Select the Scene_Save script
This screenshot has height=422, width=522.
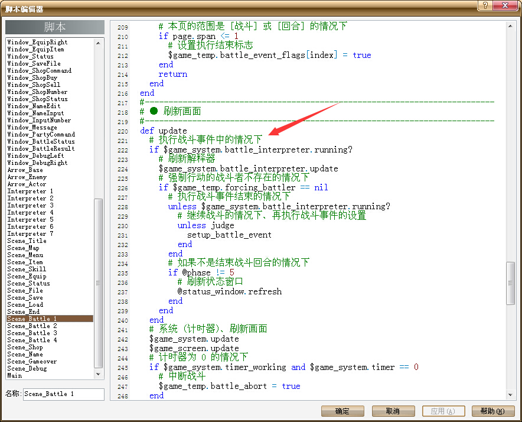point(25,298)
